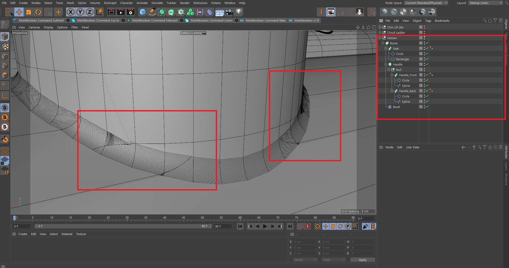Enable Texture mode in left palette

[x=5, y=46]
